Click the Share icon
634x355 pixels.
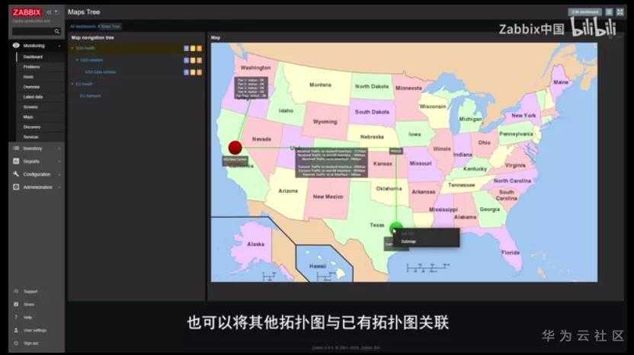tap(16, 304)
